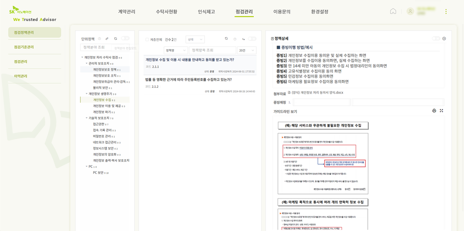
Task: Click the 정책항목 조회 search field
Action: 212,50
